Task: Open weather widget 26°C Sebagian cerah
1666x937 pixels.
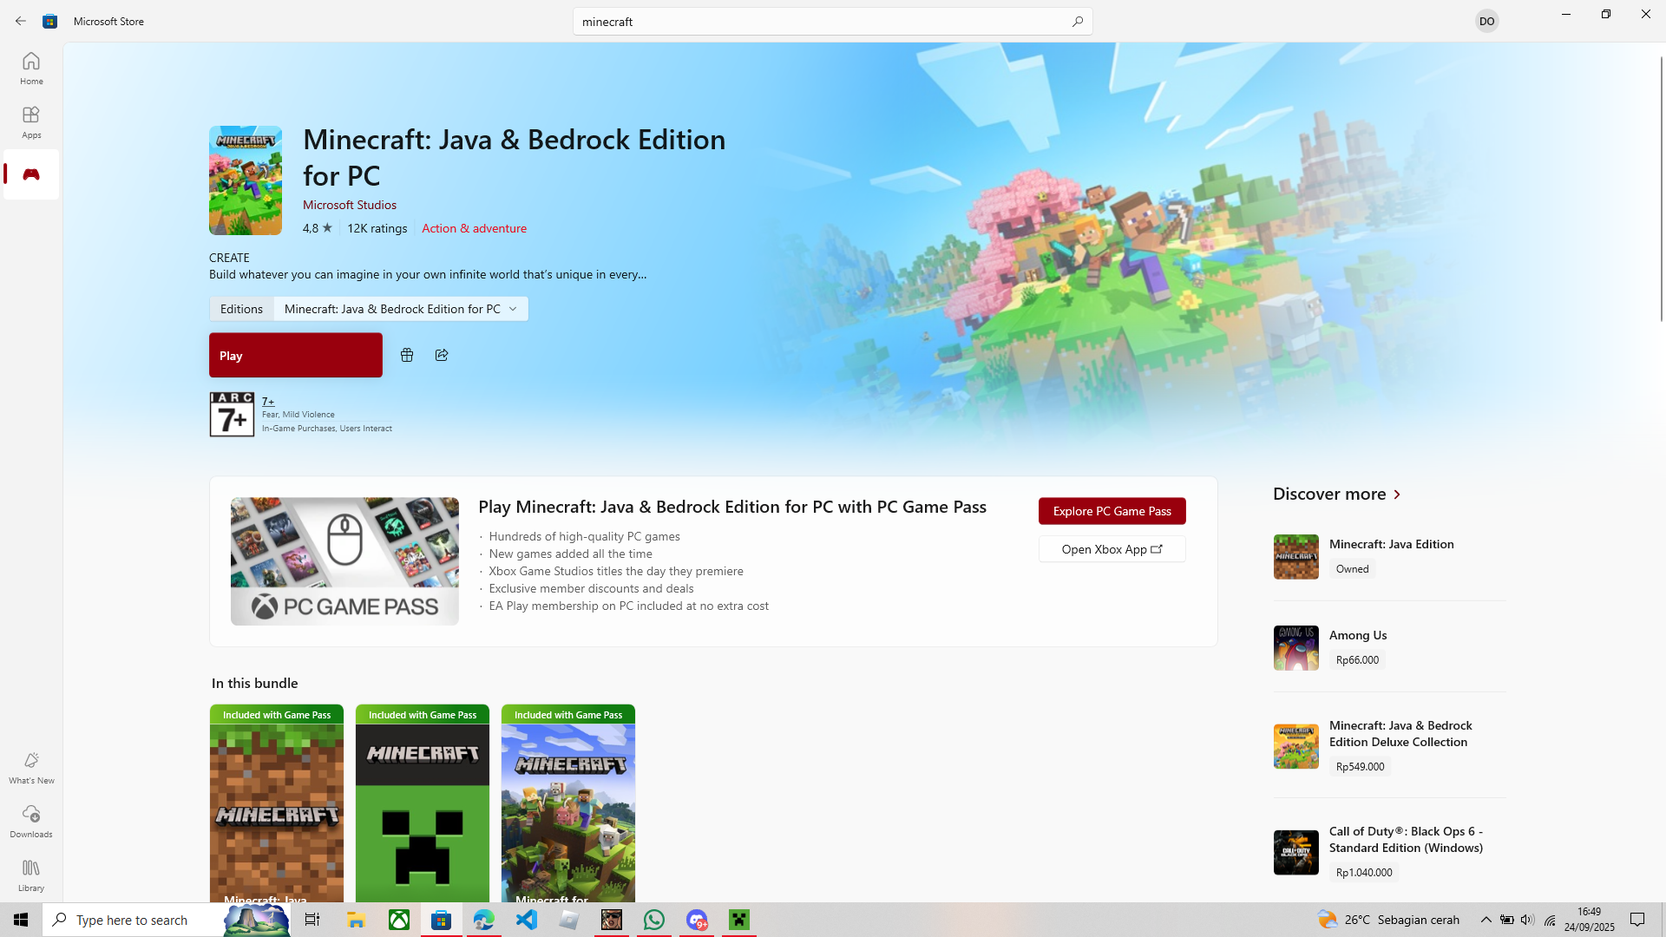Action: pos(1388,920)
